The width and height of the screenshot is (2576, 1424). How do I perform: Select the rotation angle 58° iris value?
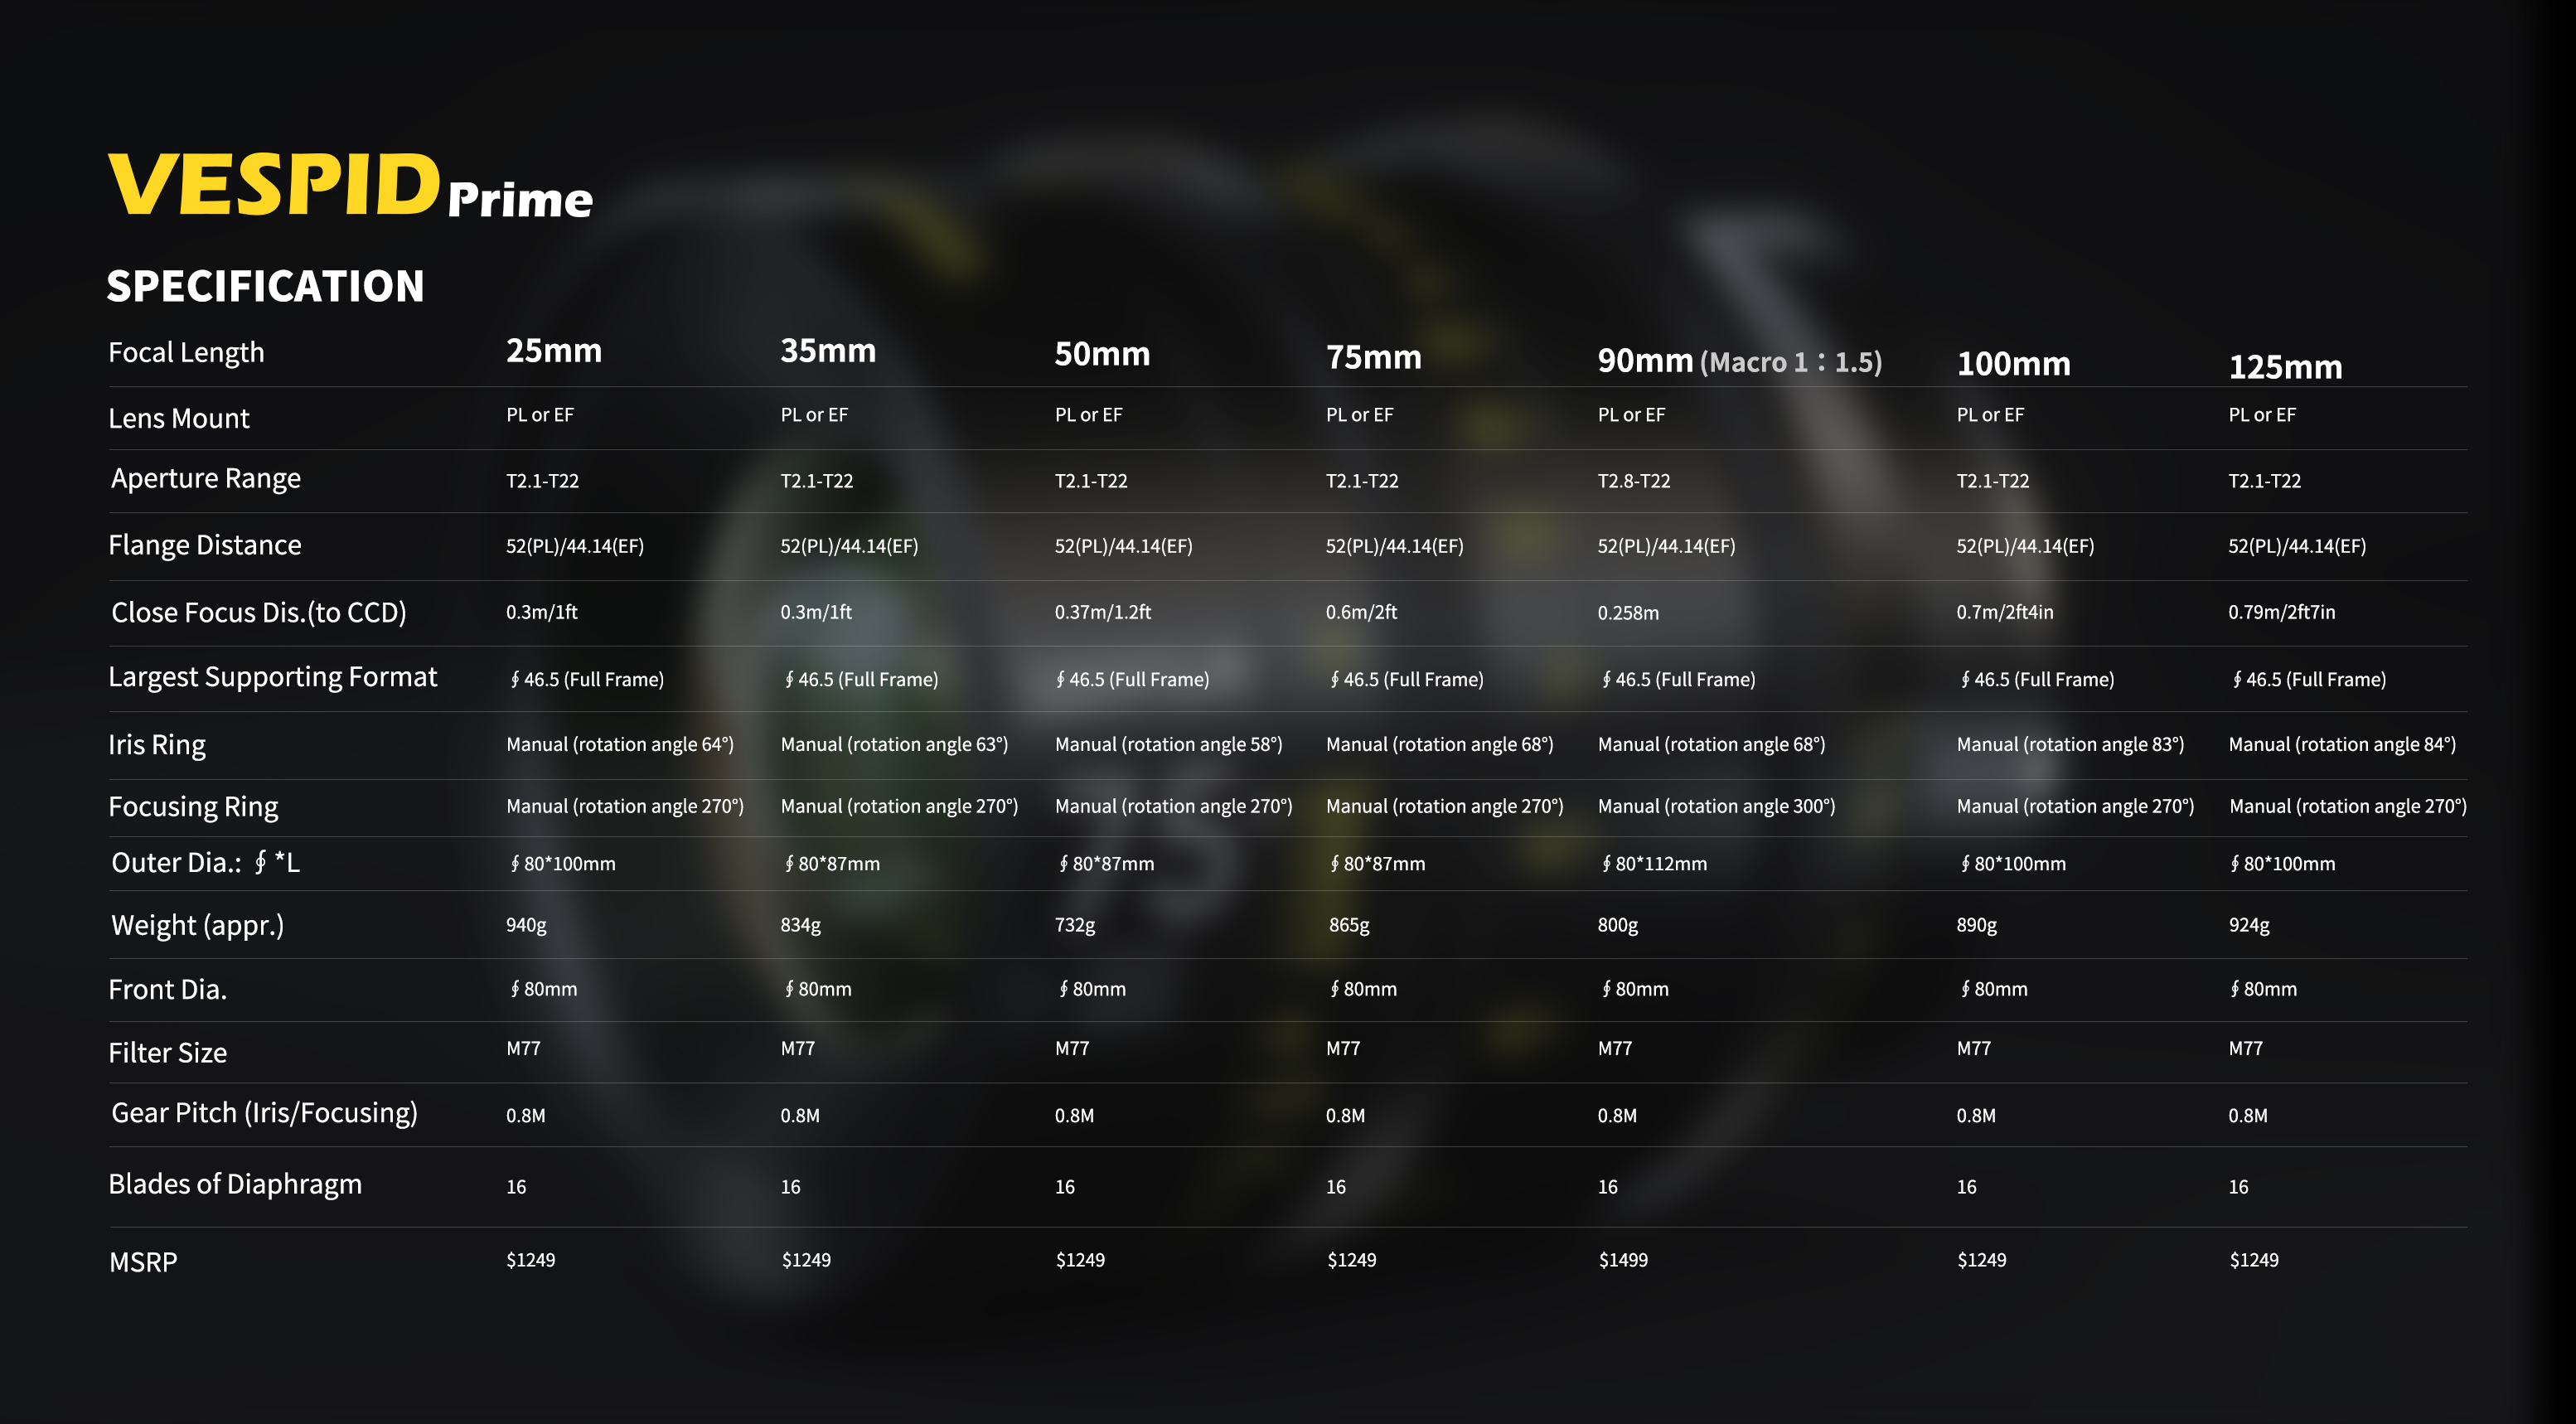1168,744
